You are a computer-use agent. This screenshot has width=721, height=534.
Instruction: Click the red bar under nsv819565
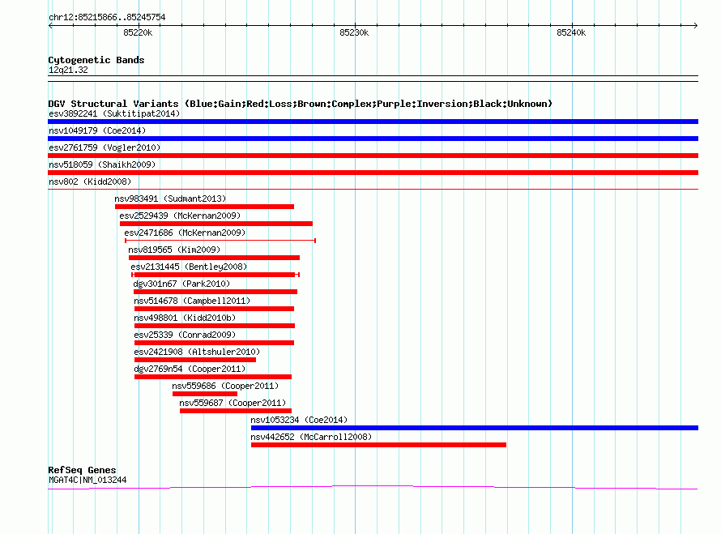(215, 258)
